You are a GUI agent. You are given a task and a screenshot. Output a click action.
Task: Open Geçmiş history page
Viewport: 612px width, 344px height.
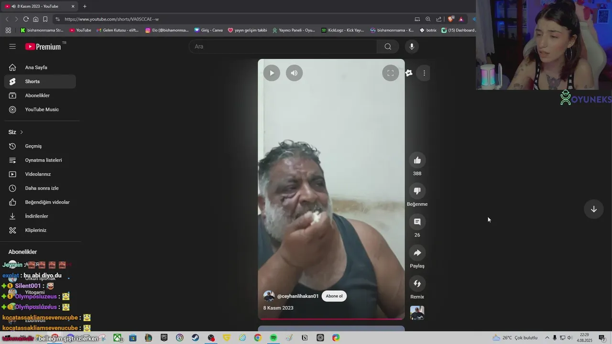point(40,146)
